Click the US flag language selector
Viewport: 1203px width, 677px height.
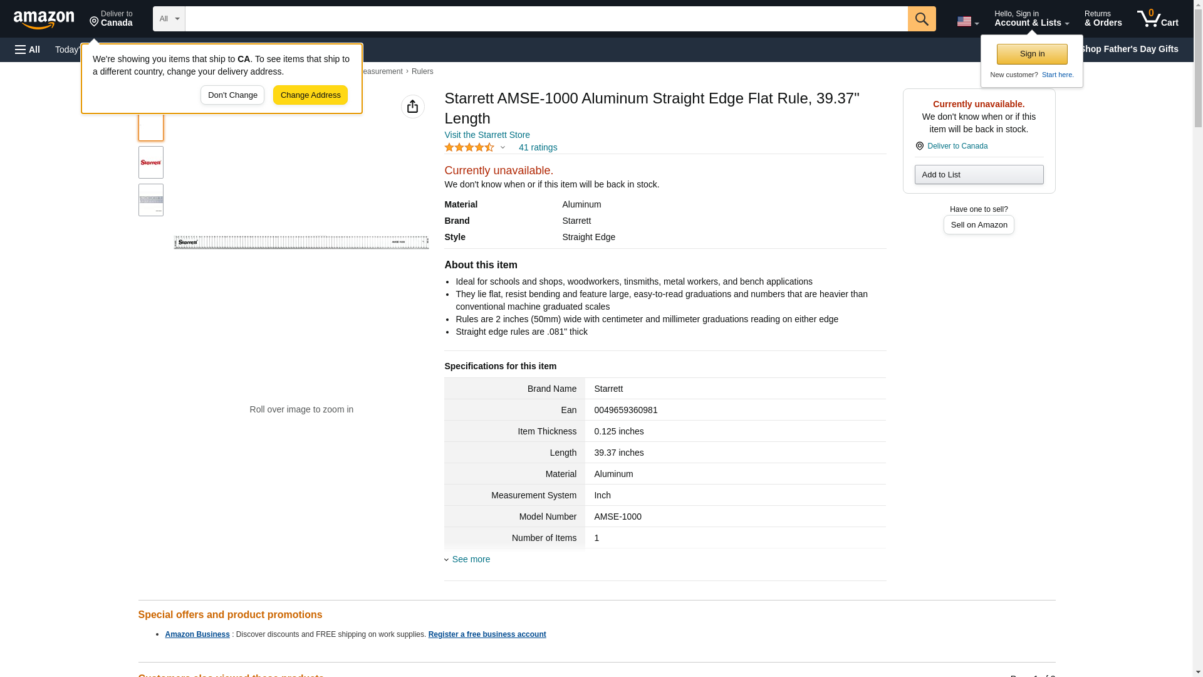[967, 21]
